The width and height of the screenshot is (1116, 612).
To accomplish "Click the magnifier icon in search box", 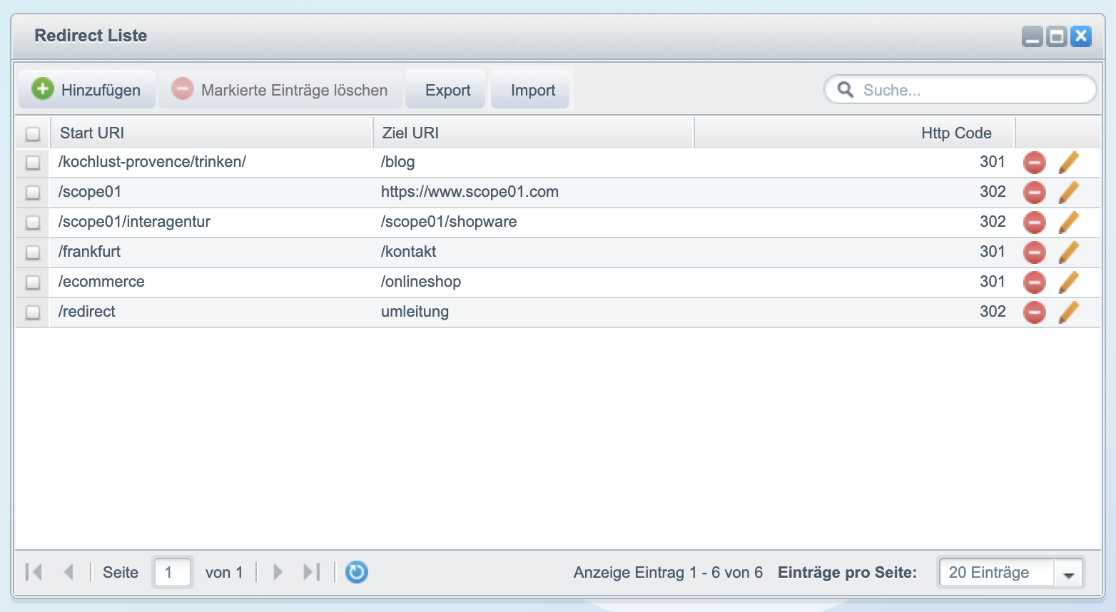I will pyautogui.click(x=846, y=90).
